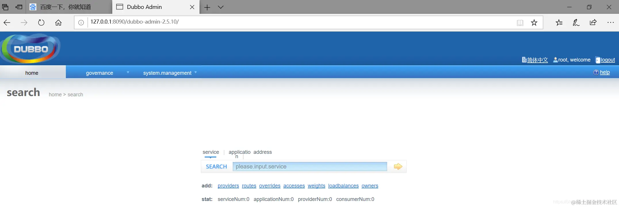Open new tab with plus icon
The width and height of the screenshot is (619, 207).
point(207,7)
